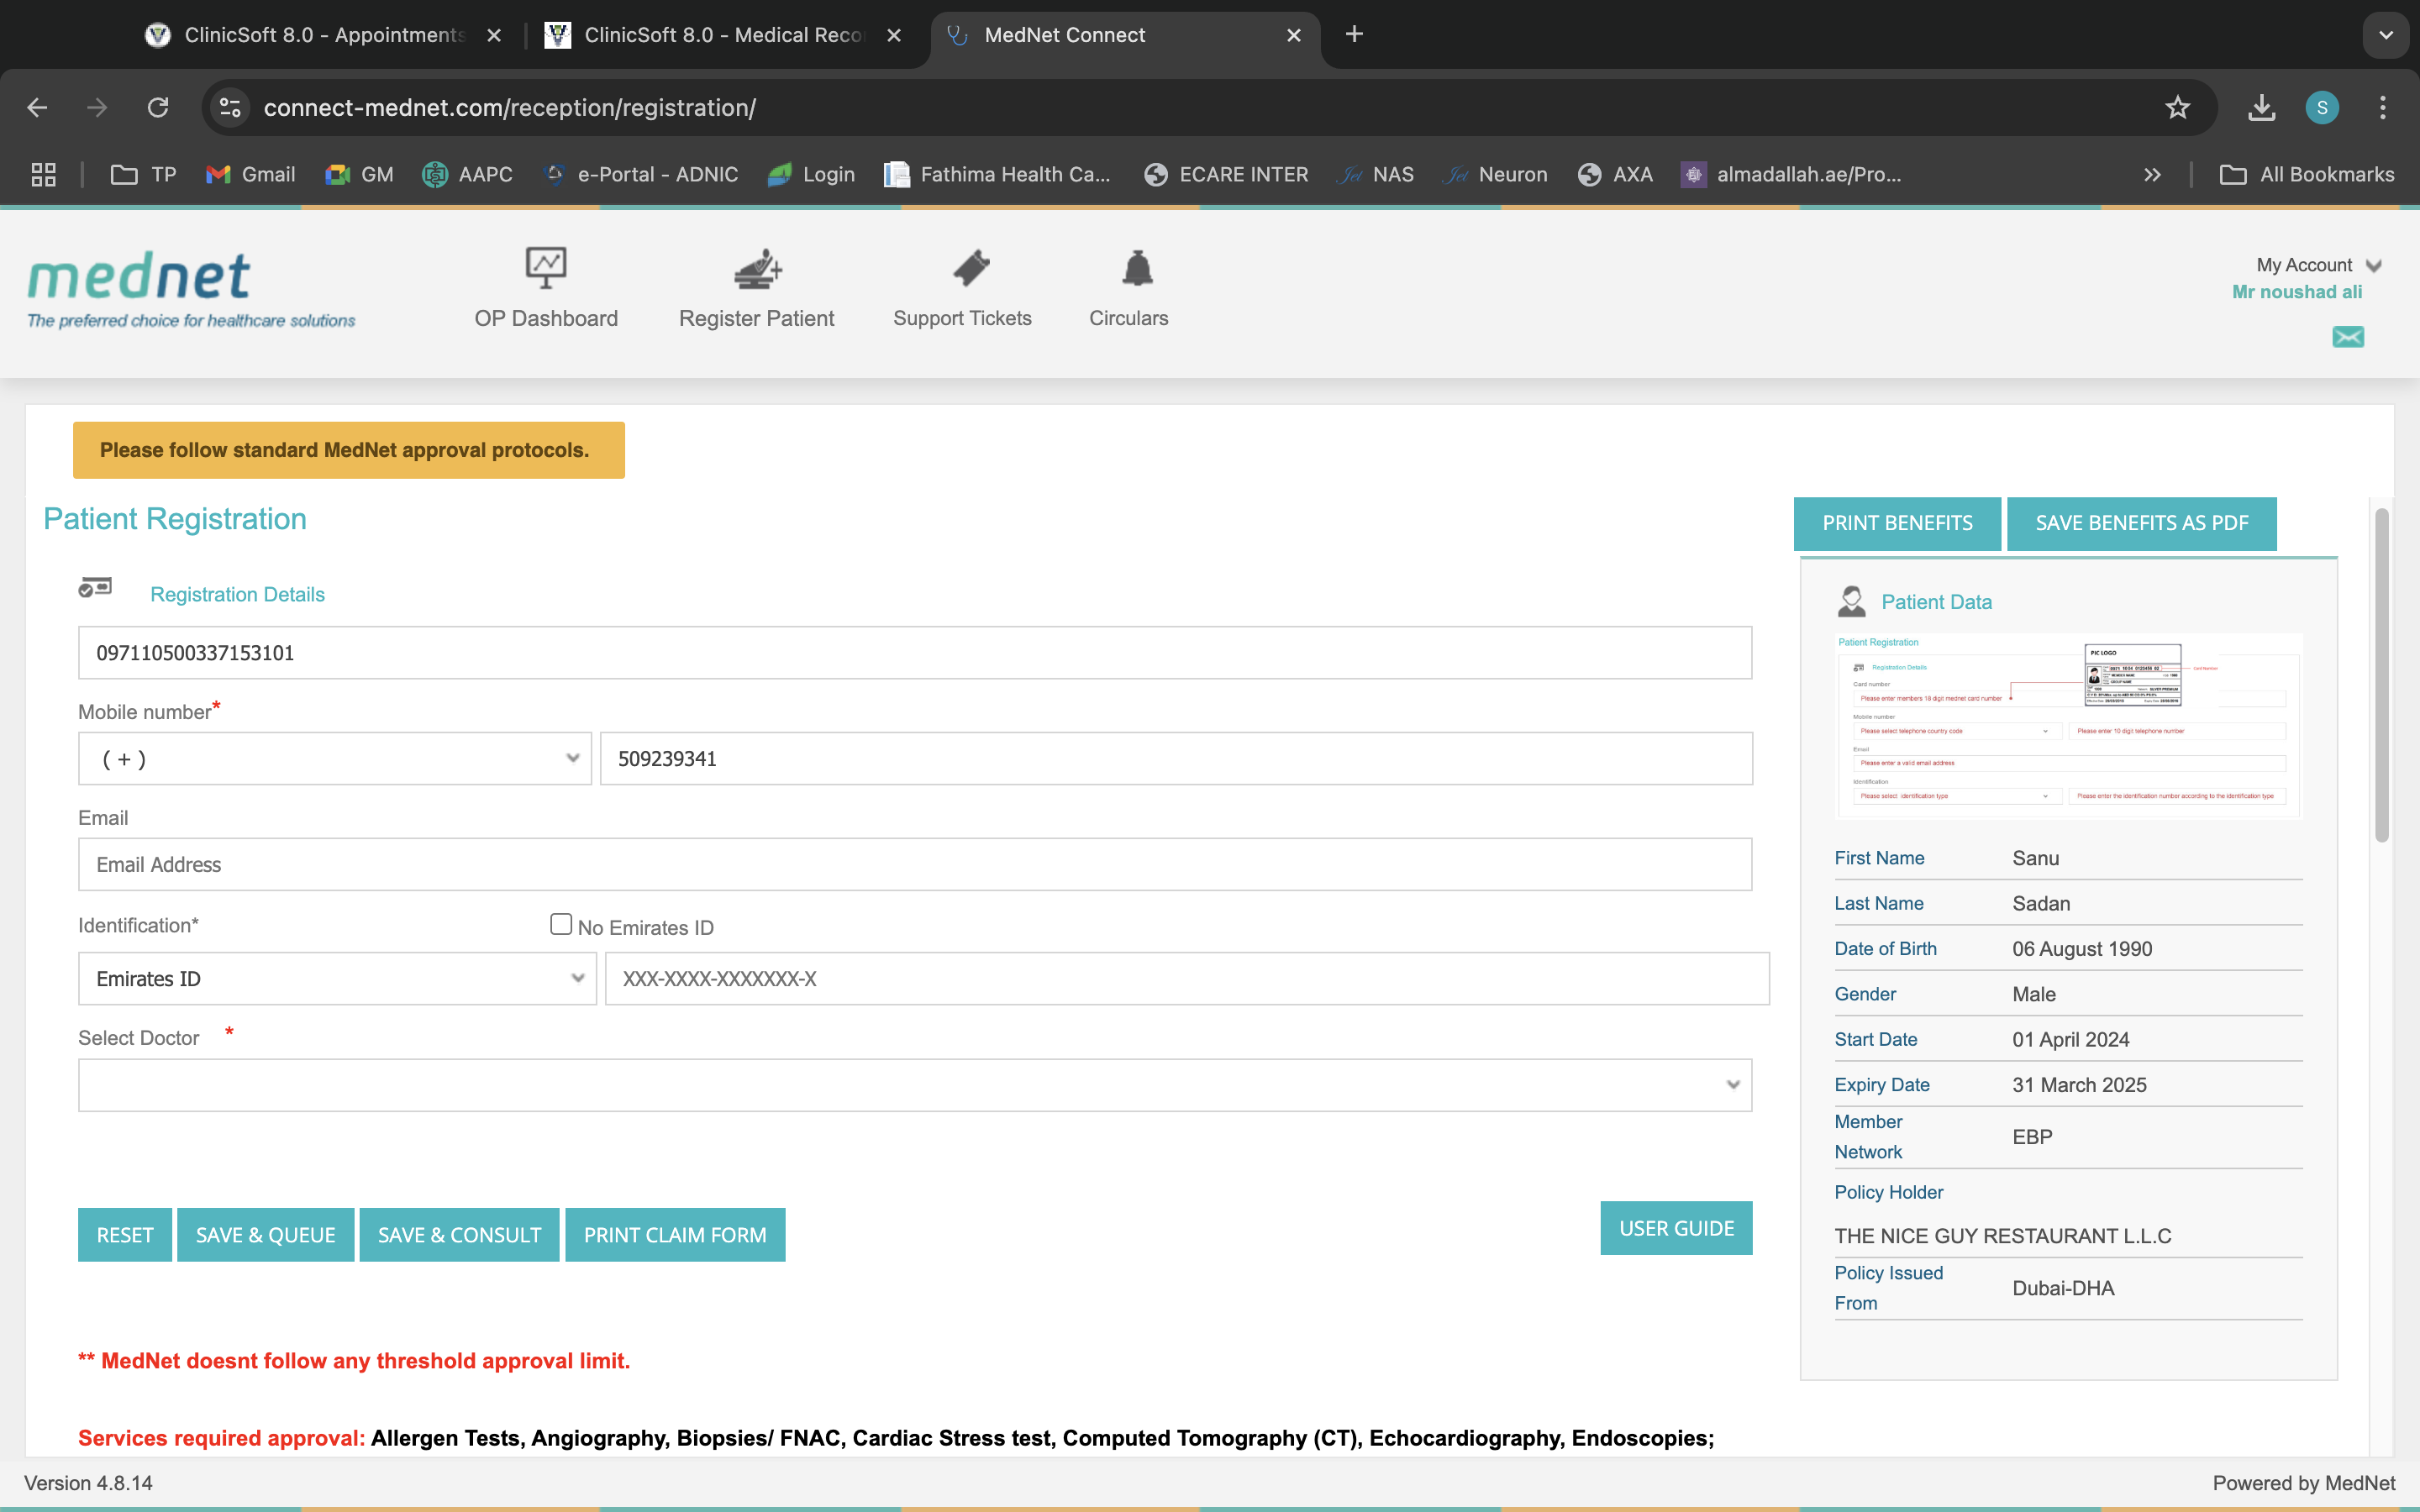
Task: Open the Select Doctor dropdown
Action: click(x=914, y=1085)
